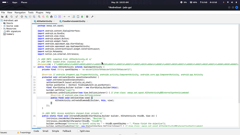The height and width of the screenshot is (135, 240).
Task: Open the Places menu in top panel
Action: tap(24, 2)
